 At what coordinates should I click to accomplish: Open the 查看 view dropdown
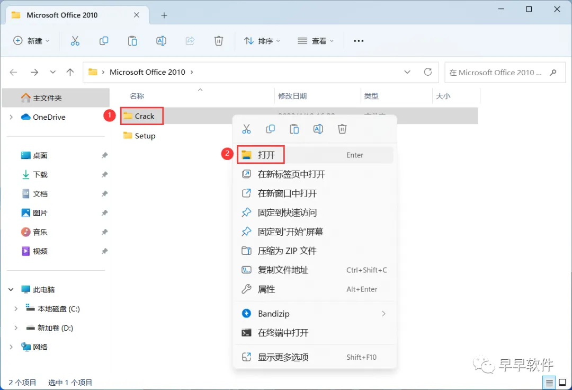[316, 41]
